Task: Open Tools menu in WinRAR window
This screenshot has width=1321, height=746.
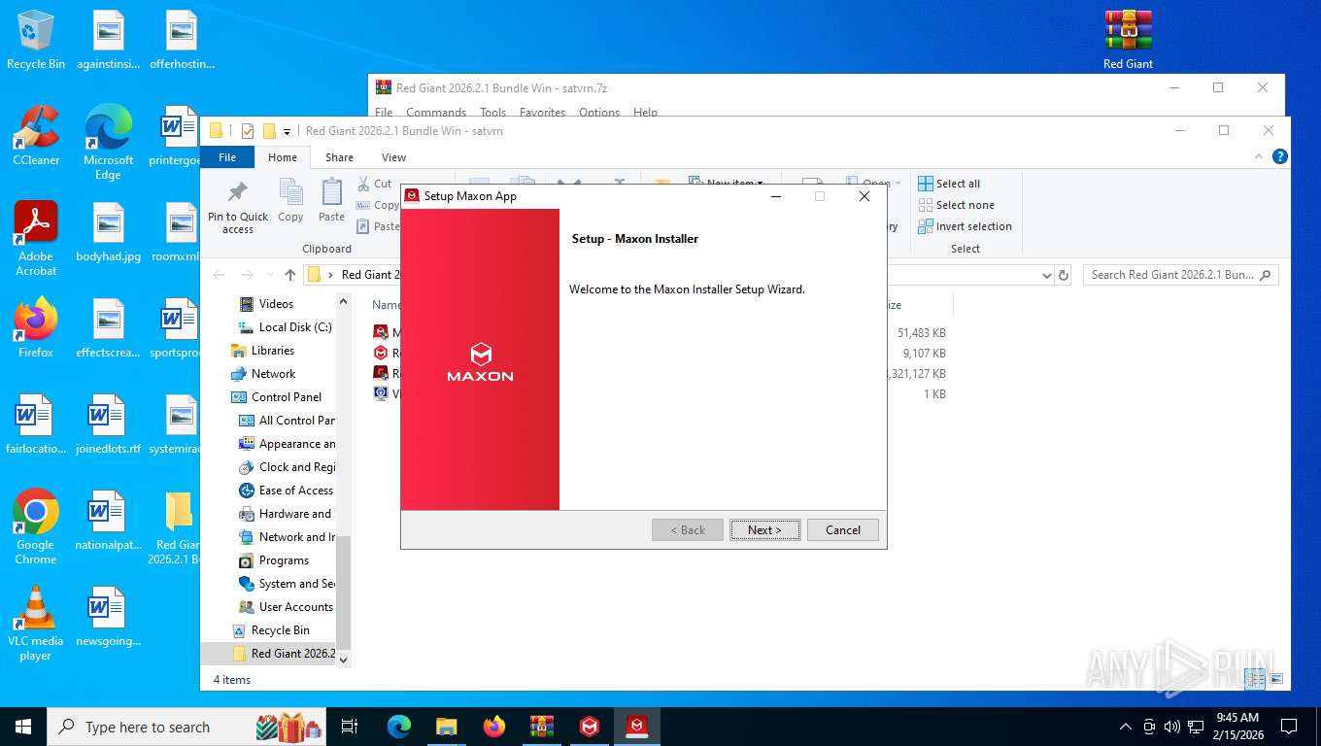Action: coord(493,113)
